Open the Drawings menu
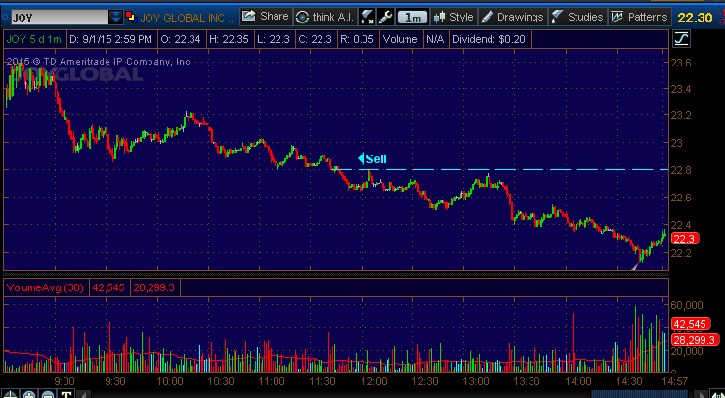 (512, 17)
